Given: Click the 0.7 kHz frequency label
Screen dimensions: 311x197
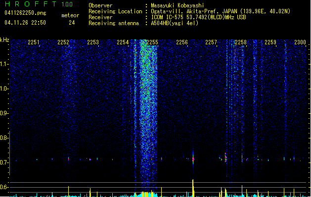Looking at the screenshot, I should click(x=4, y=163).
